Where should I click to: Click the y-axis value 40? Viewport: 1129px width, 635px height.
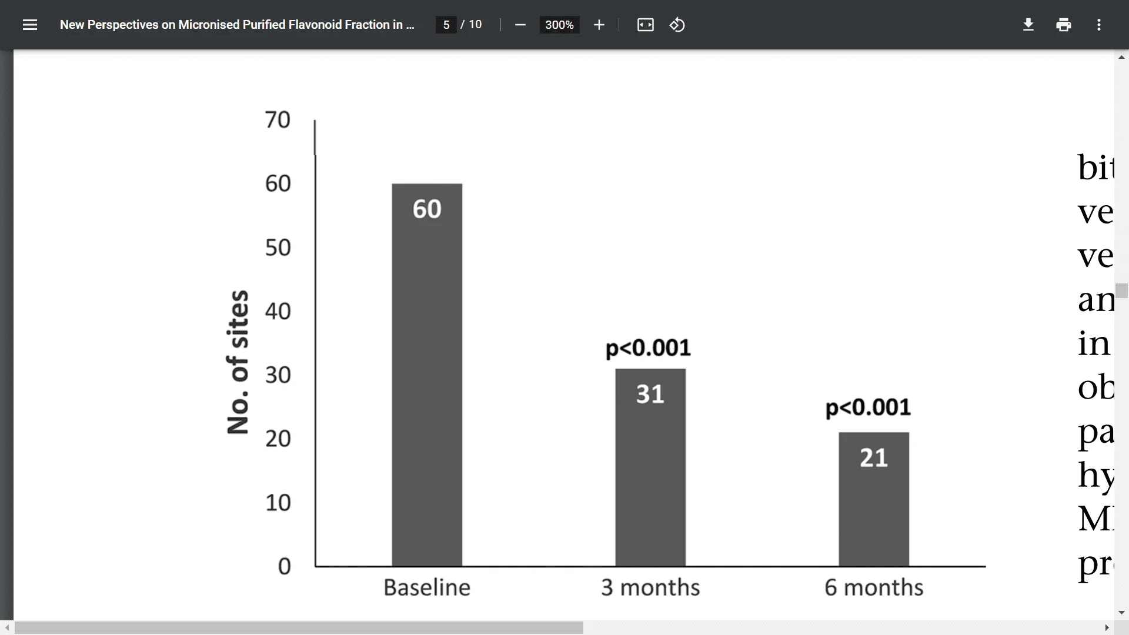[x=278, y=311]
